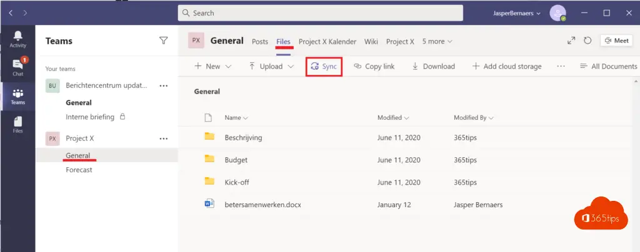Copy link to the files
The width and height of the screenshot is (640, 252).
(x=374, y=66)
